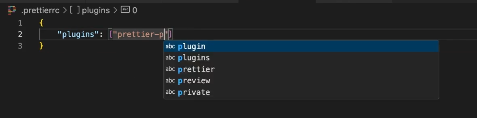Click abc icon beside "plugins" suggestion

pos(170,58)
